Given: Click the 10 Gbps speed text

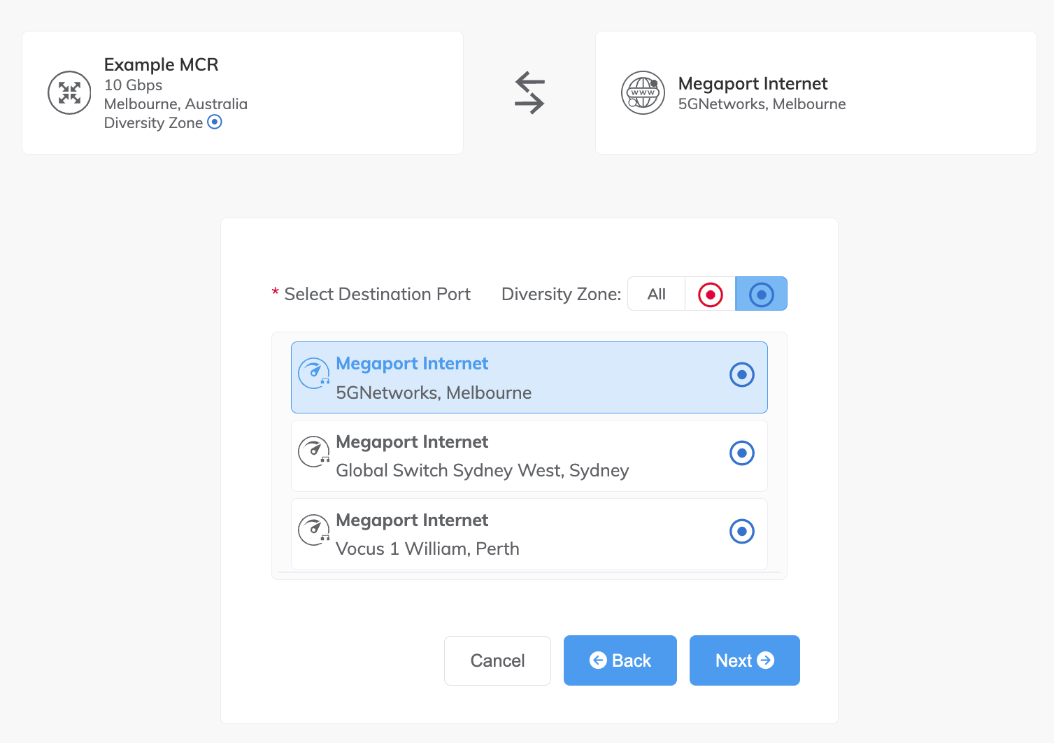Looking at the screenshot, I should (133, 85).
